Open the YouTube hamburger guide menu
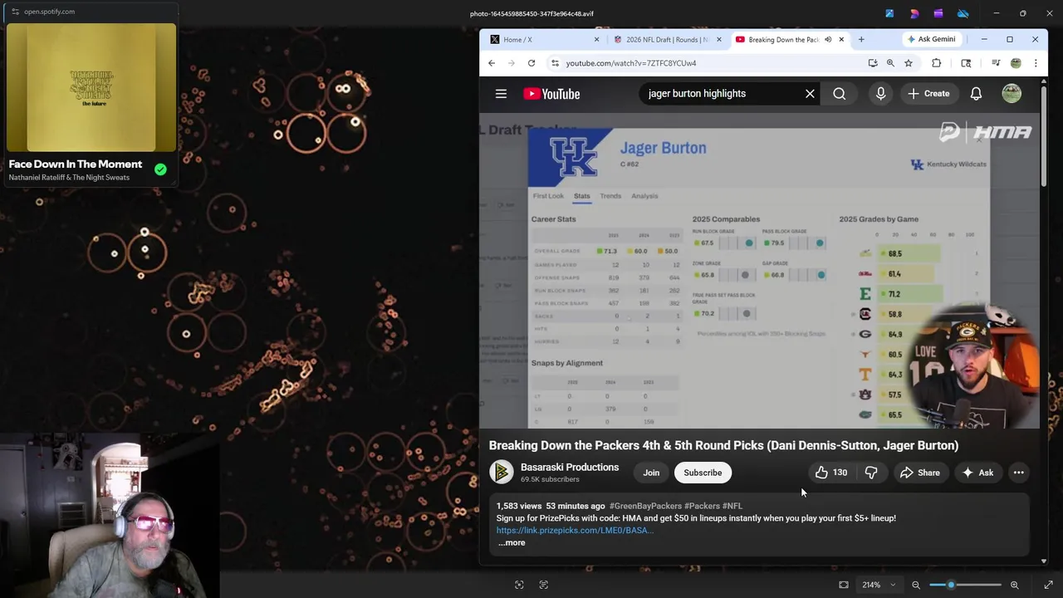Image resolution: width=1063 pixels, height=598 pixels. pyautogui.click(x=501, y=94)
